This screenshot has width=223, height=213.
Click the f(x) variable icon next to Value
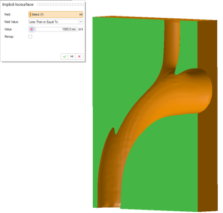[x=80, y=29]
